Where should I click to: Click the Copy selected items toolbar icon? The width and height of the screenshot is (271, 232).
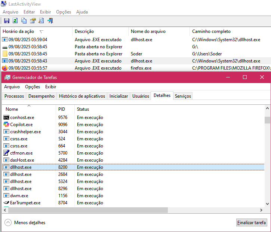pos(24,21)
